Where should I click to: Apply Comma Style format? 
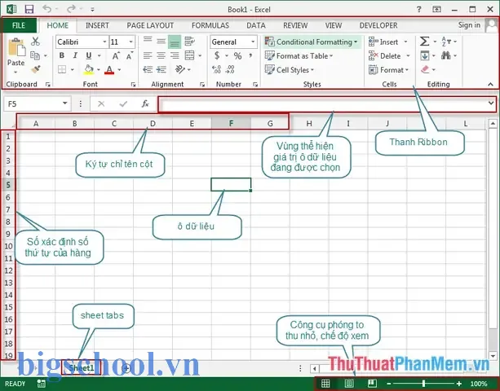(251, 55)
